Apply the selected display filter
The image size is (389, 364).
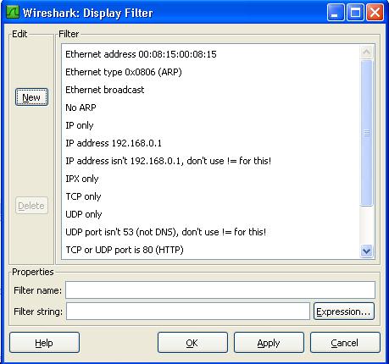tap(269, 343)
